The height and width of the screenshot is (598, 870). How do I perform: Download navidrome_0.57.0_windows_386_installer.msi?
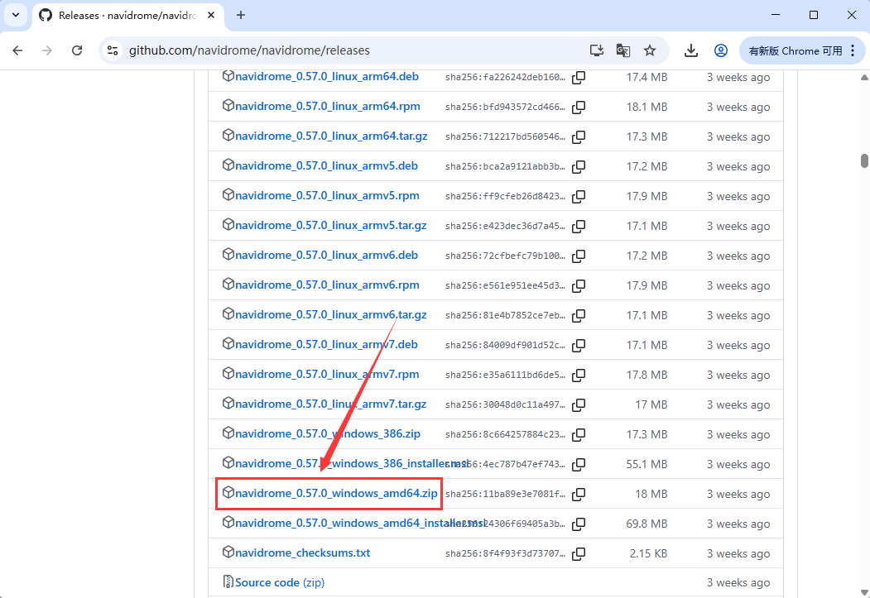pyautogui.click(x=352, y=463)
